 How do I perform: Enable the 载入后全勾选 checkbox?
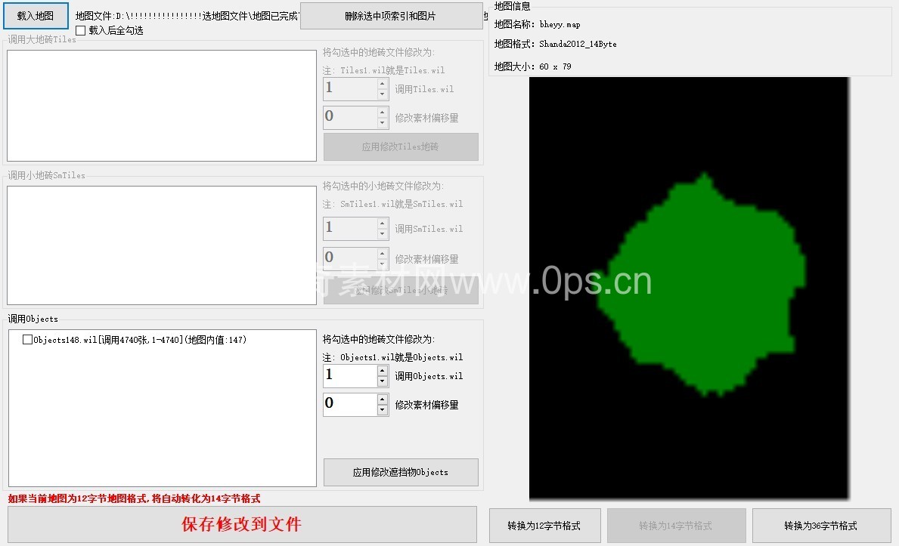tap(81, 31)
